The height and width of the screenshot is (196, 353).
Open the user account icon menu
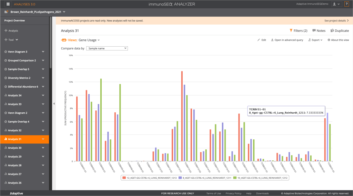coord(335,4)
